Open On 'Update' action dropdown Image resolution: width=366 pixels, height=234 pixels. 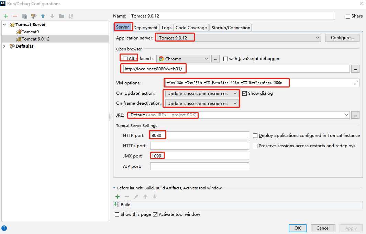coord(202,93)
